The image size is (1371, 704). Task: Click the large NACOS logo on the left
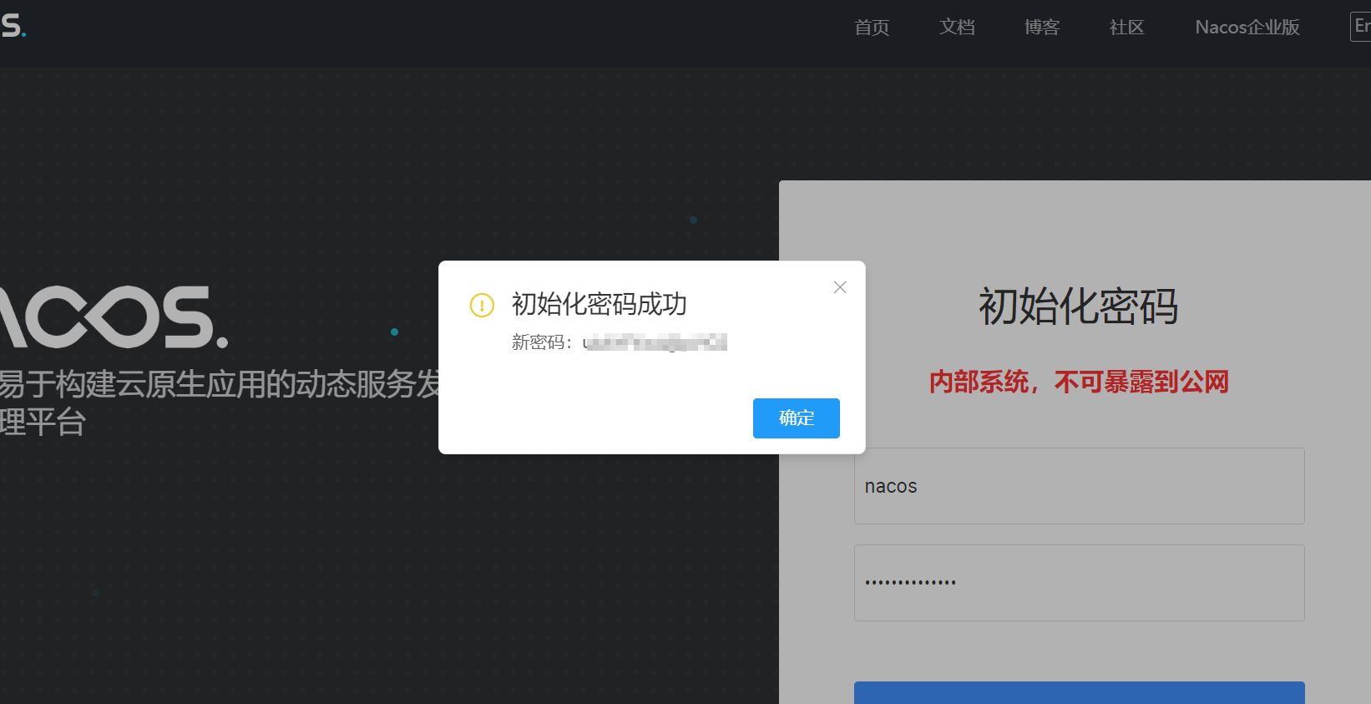pyautogui.click(x=113, y=317)
